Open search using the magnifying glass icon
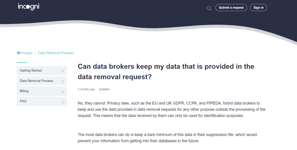Screen dimensions: 297x150 [x=209, y=8]
